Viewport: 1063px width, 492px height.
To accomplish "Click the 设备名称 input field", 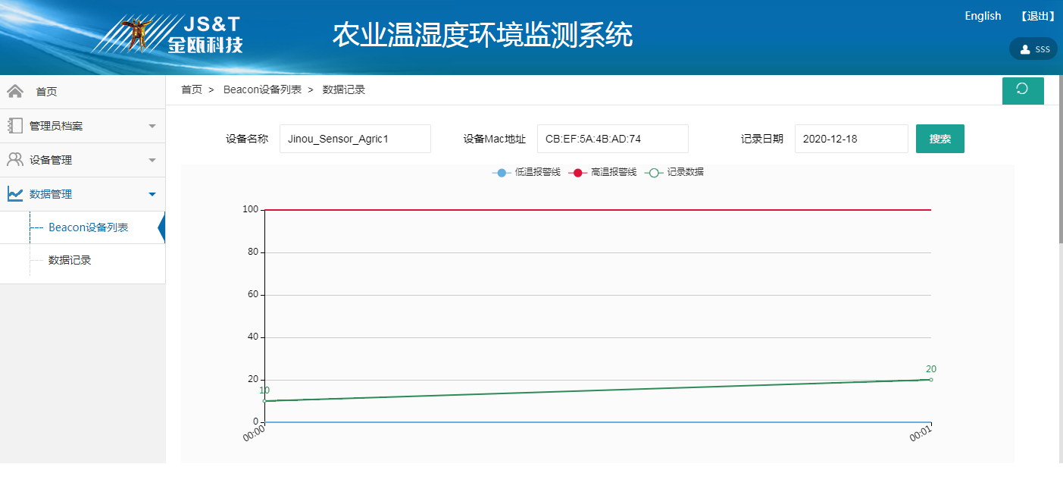I will click(355, 139).
